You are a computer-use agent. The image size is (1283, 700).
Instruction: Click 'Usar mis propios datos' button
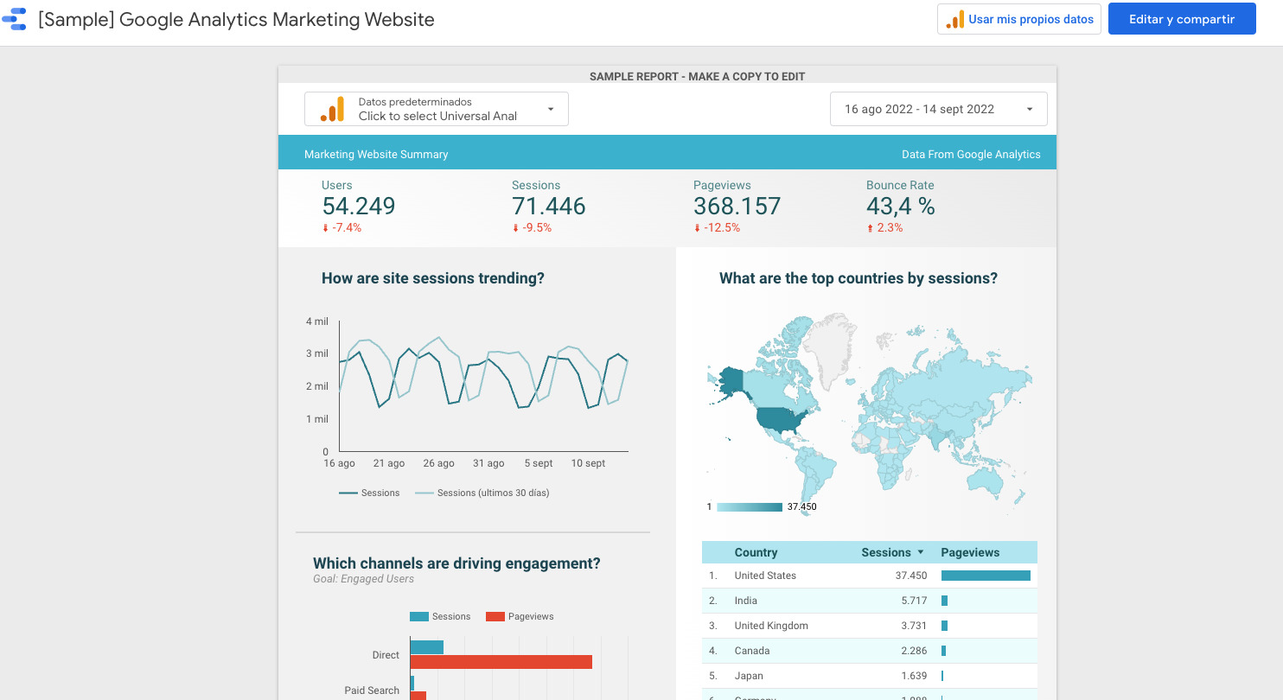pos(1019,19)
